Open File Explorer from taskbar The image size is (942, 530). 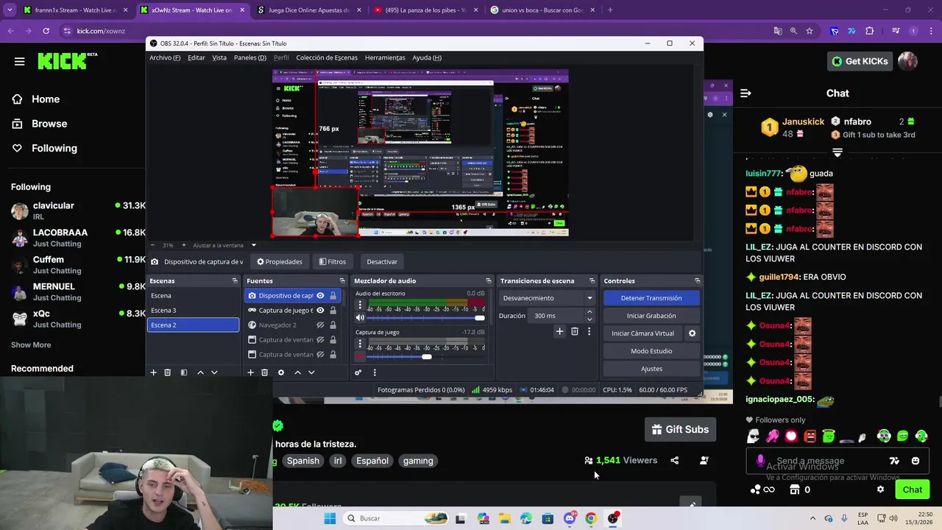pos(505,518)
